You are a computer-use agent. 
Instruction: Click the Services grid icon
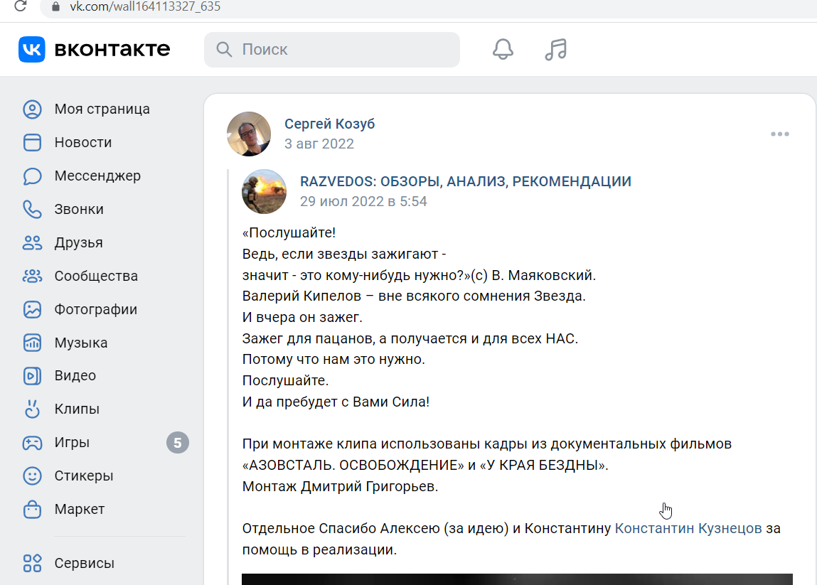coord(32,563)
